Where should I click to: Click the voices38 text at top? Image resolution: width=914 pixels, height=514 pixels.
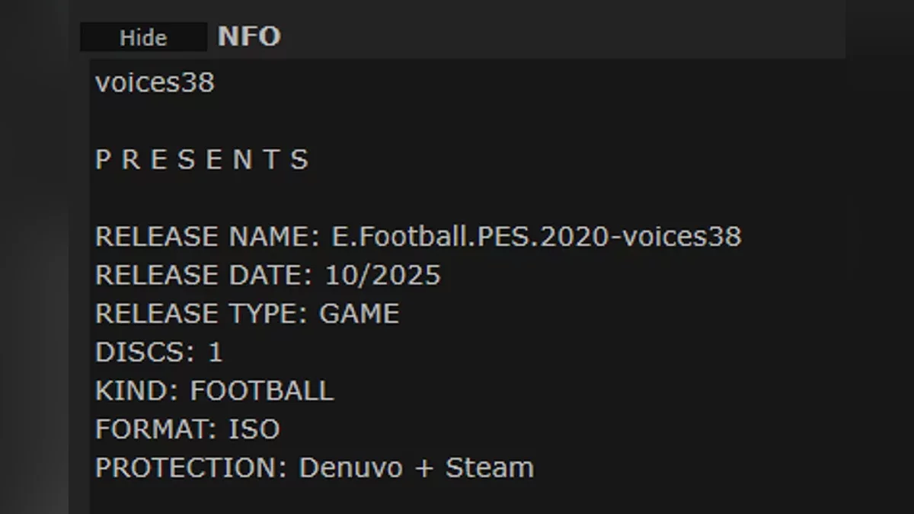[x=155, y=83]
